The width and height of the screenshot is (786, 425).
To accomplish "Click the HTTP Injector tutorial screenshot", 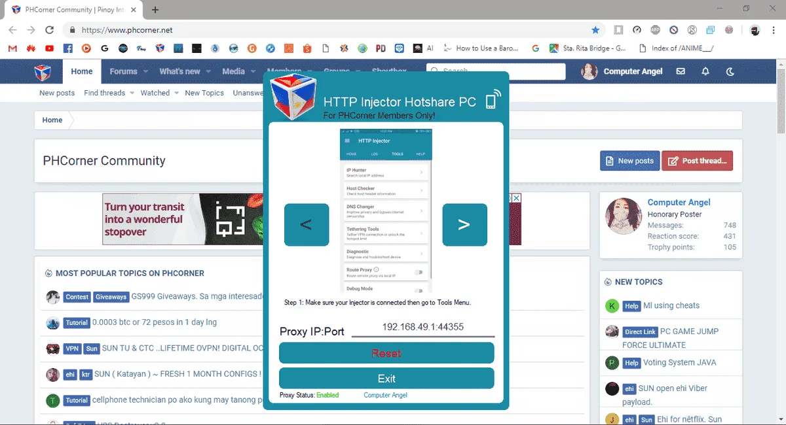I will click(x=386, y=211).
